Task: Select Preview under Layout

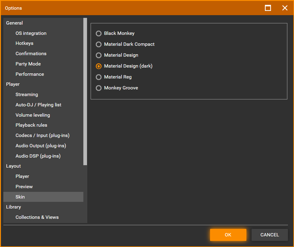Action: pos(24,187)
